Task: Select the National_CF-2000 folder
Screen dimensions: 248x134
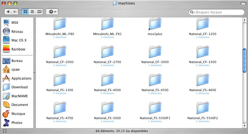Action: [60, 52]
